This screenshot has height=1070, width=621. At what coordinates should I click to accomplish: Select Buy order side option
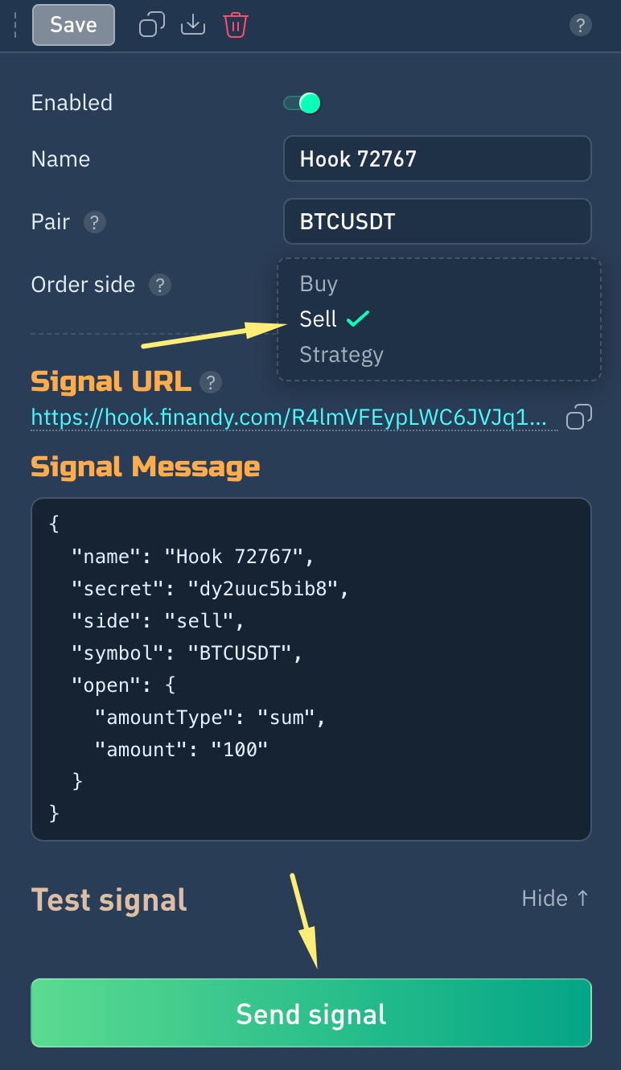319,284
